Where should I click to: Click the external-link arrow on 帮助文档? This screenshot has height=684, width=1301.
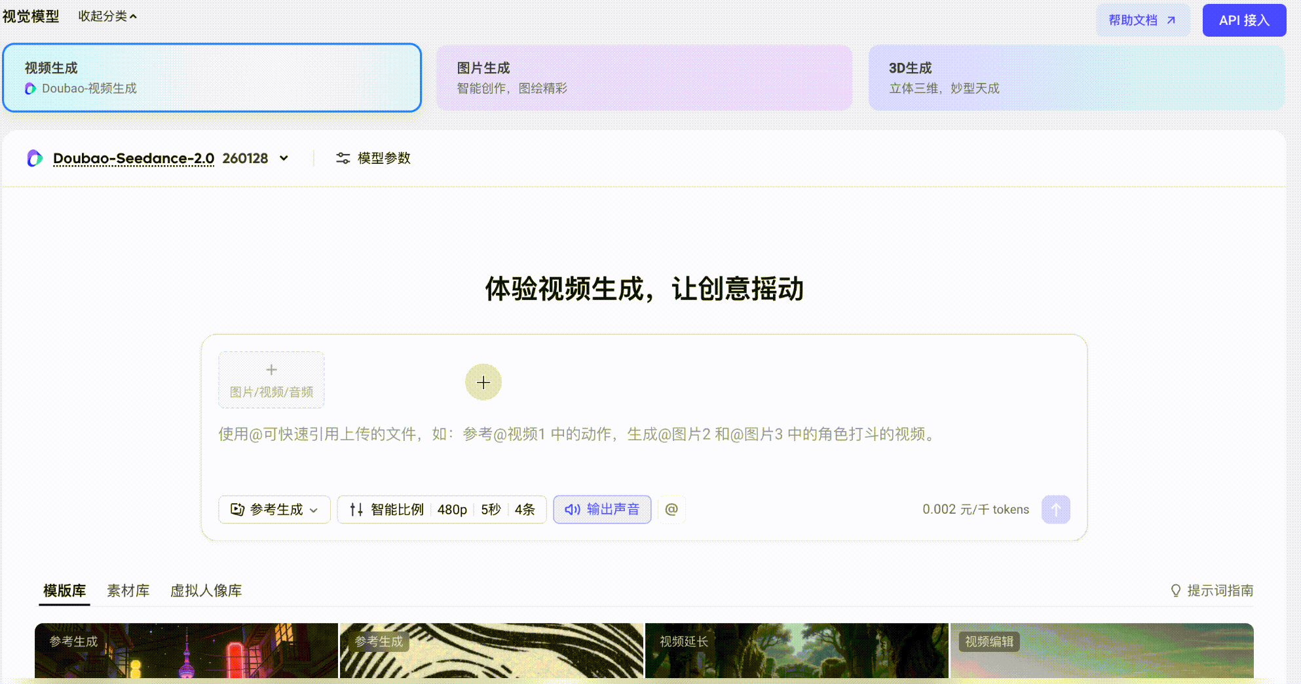[1171, 20]
